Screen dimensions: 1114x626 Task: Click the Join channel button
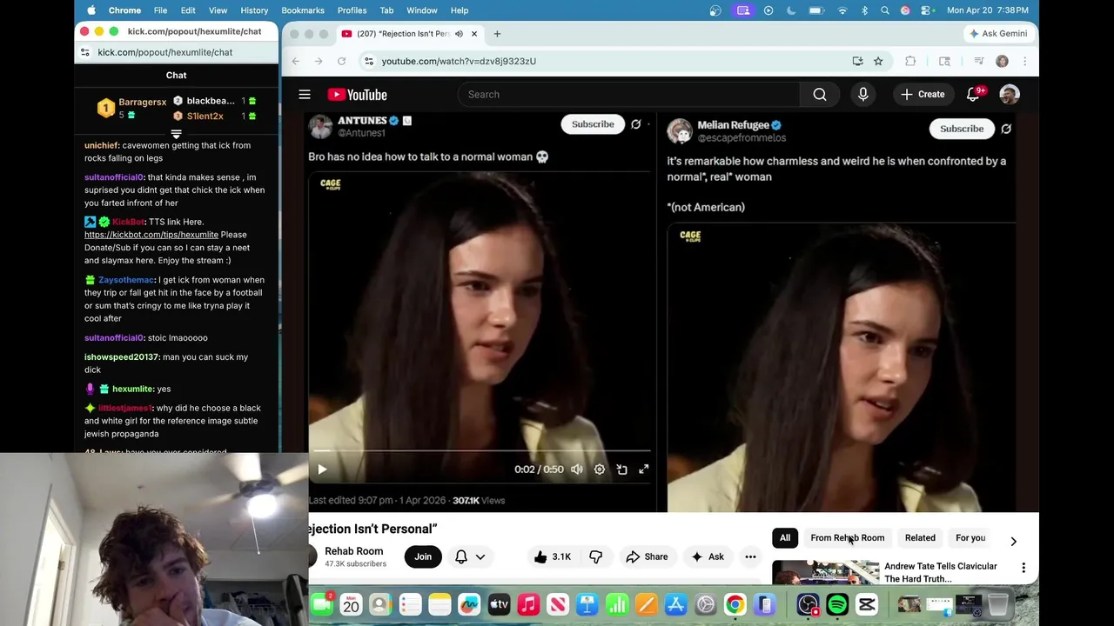point(423,556)
